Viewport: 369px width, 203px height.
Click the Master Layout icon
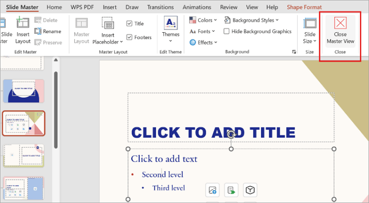(81, 23)
